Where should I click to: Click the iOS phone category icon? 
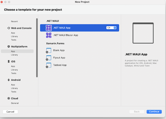(x=9, y=61)
